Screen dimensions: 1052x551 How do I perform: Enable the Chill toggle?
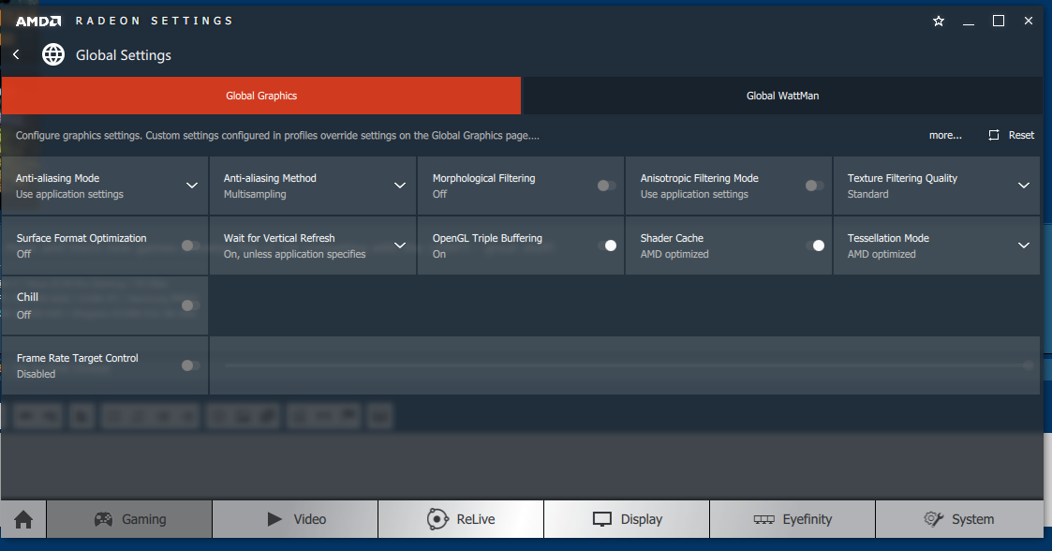[x=190, y=305]
